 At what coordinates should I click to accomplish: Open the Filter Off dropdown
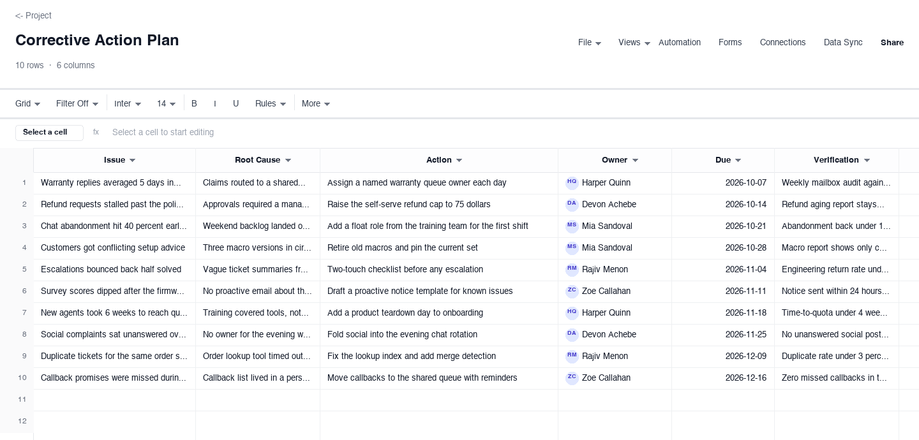(77, 104)
